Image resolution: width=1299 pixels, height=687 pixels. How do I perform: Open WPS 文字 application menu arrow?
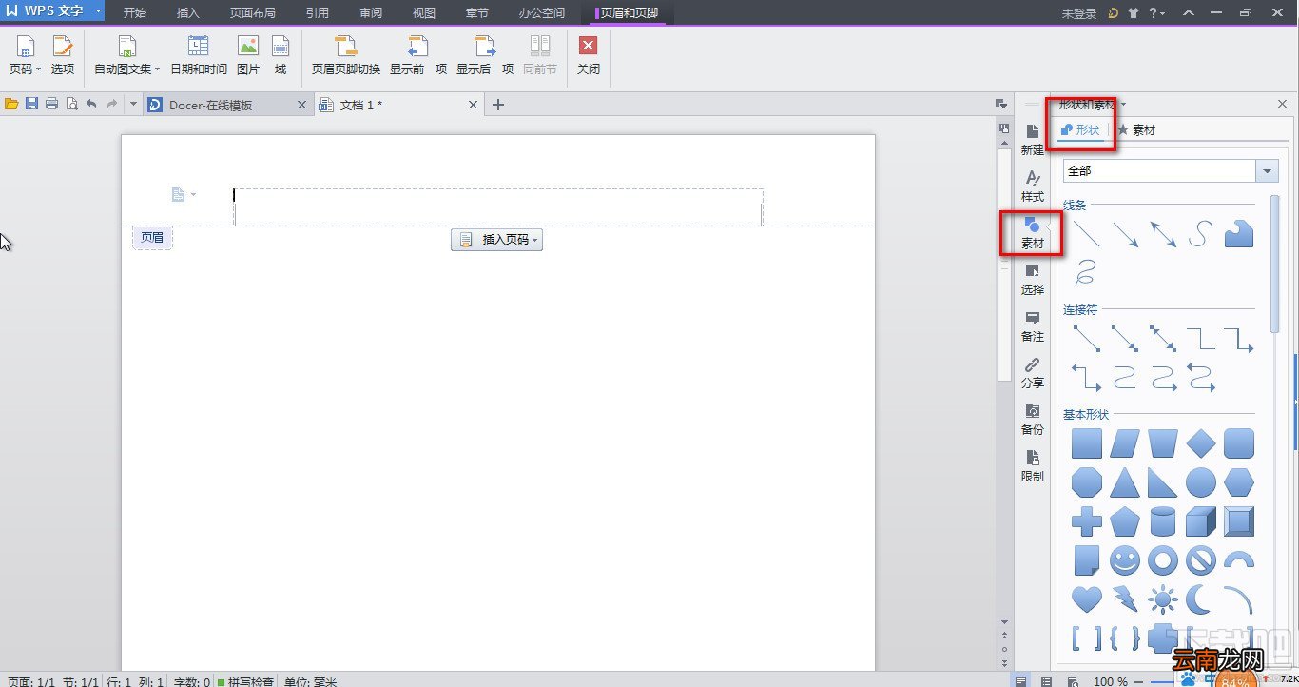(x=99, y=11)
